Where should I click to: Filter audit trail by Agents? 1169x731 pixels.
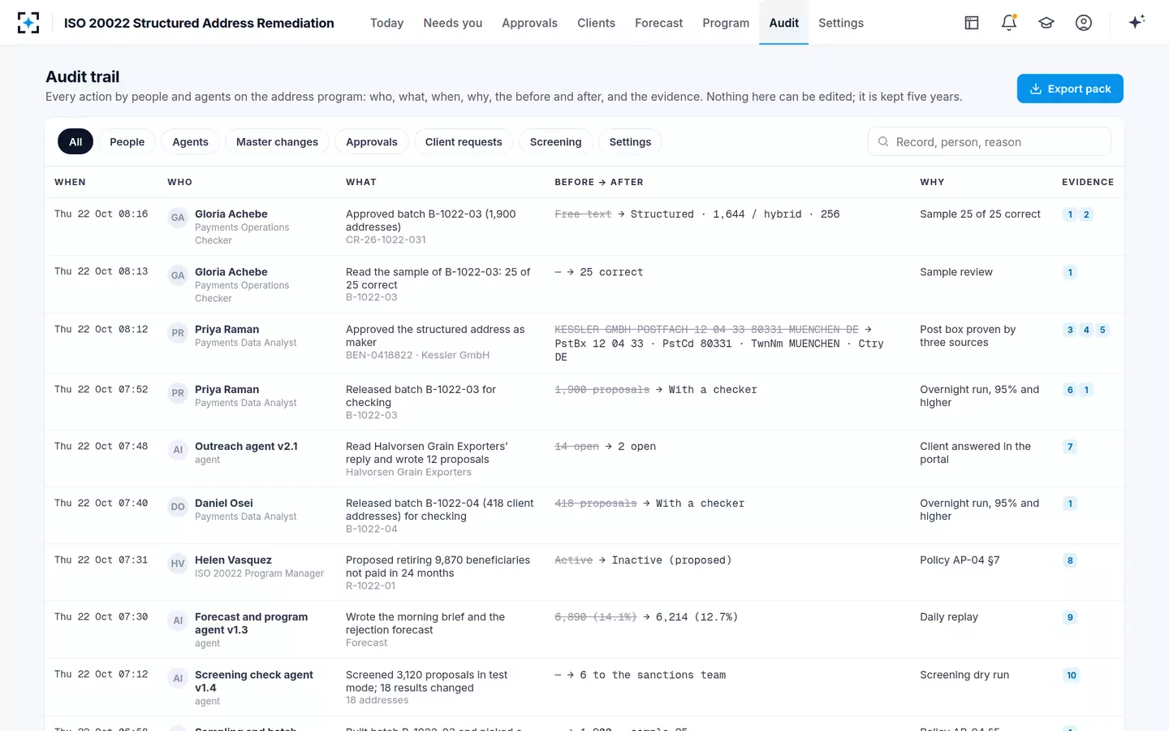coord(190,142)
